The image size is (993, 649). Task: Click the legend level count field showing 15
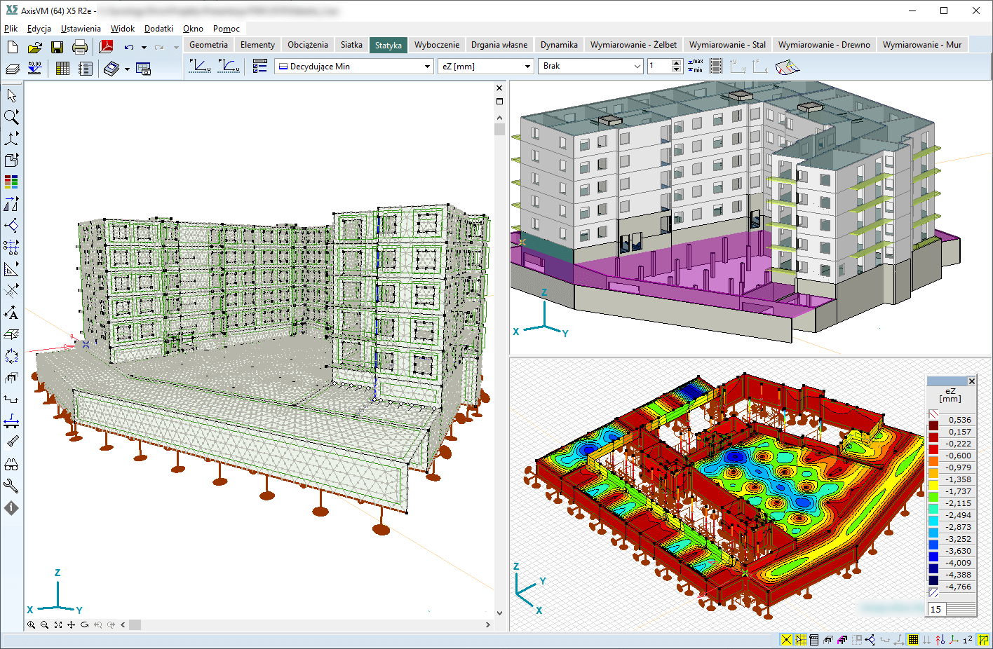click(x=935, y=609)
